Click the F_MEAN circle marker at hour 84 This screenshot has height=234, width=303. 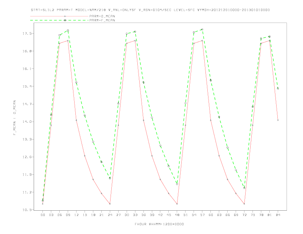[x=278, y=88]
